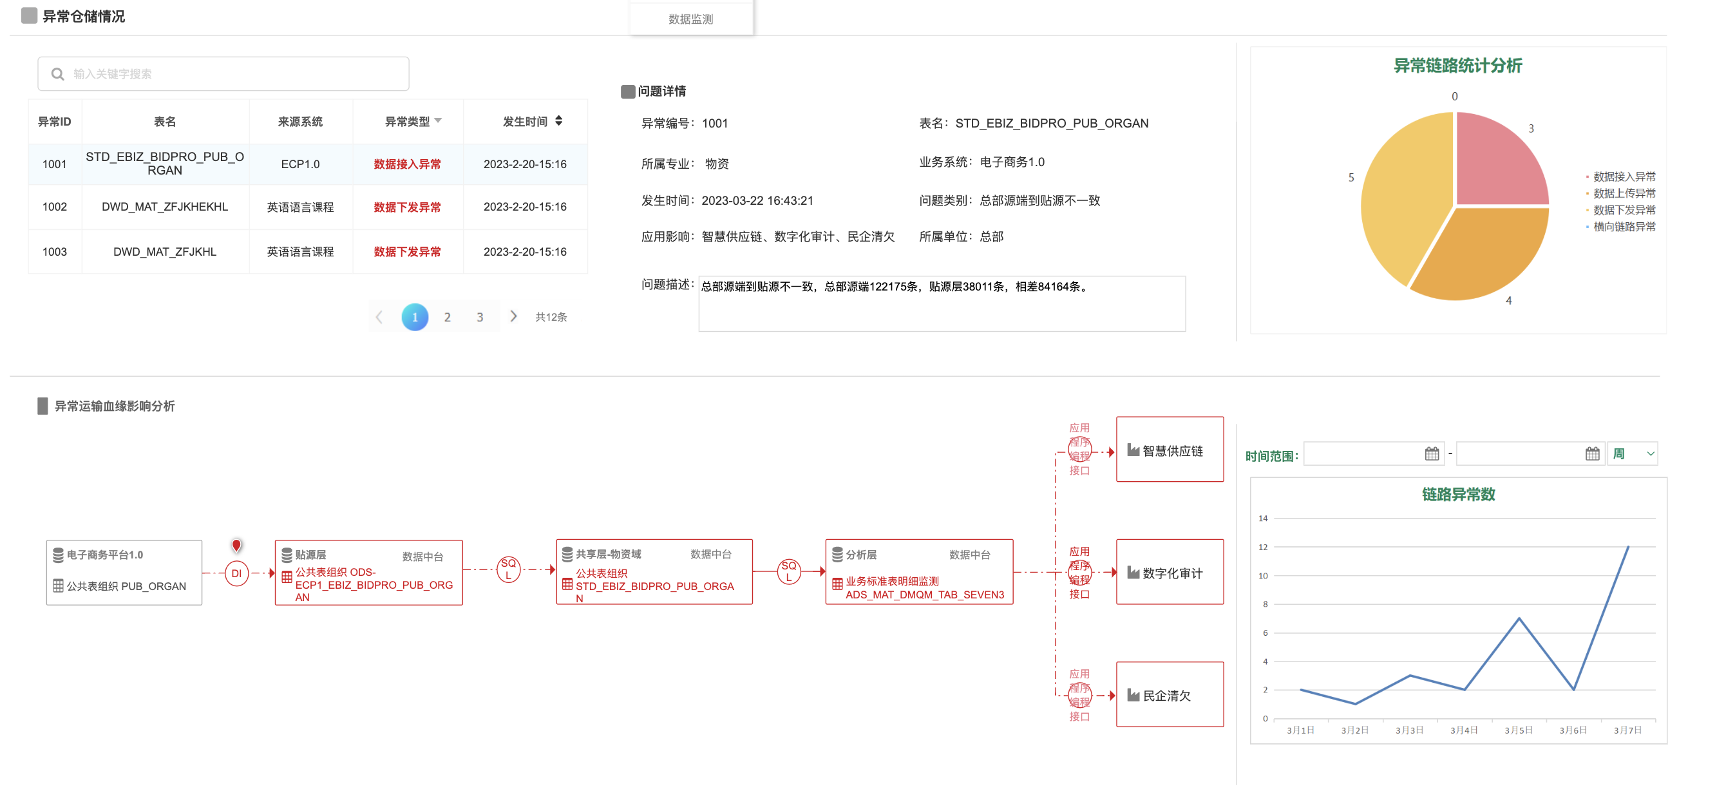The image size is (1735, 791).
Task: Select table row with ID 1002
Action: [x=308, y=207]
